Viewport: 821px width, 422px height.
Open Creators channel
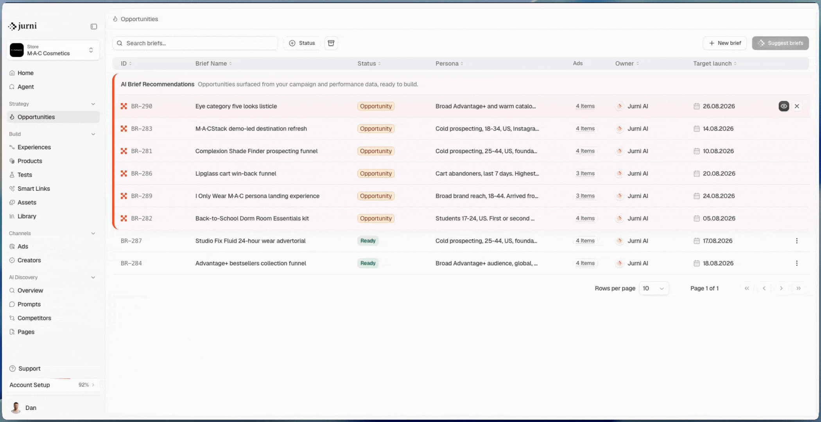(x=53, y=260)
